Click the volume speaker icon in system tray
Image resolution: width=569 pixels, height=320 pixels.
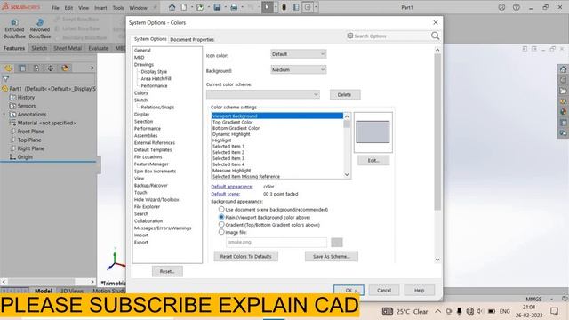tap(480, 311)
